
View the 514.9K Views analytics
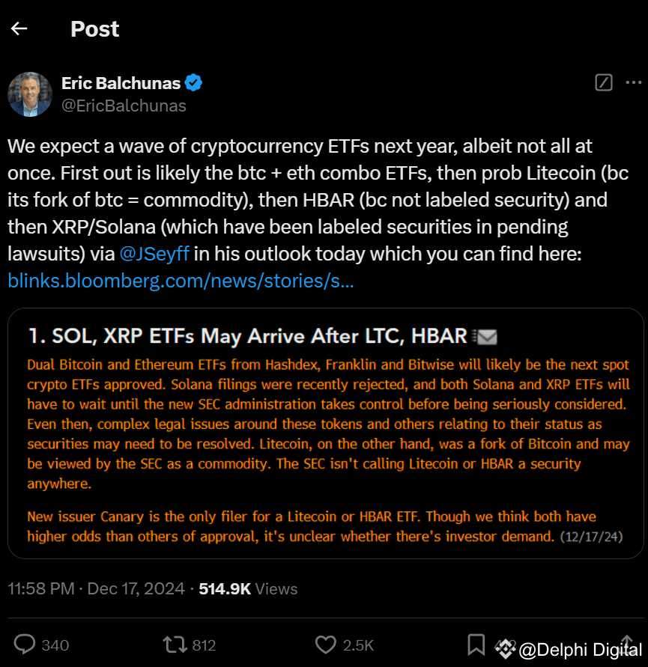coord(247,589)
